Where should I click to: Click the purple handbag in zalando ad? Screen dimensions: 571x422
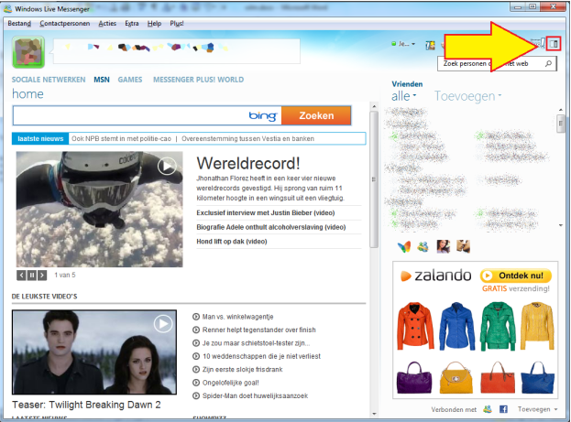[414, 378]
